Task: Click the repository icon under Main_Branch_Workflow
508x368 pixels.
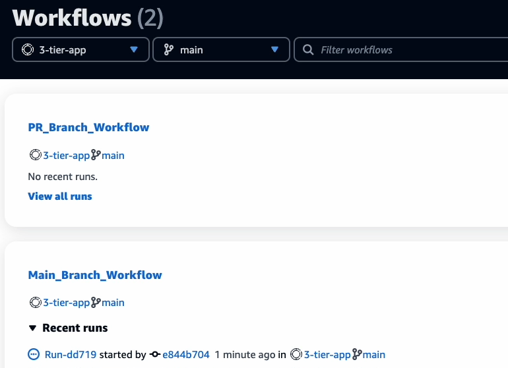Action: [x=36, y=302]
